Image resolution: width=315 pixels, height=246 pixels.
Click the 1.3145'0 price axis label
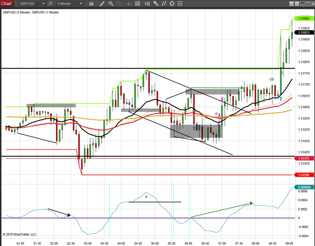pos(304,141)
